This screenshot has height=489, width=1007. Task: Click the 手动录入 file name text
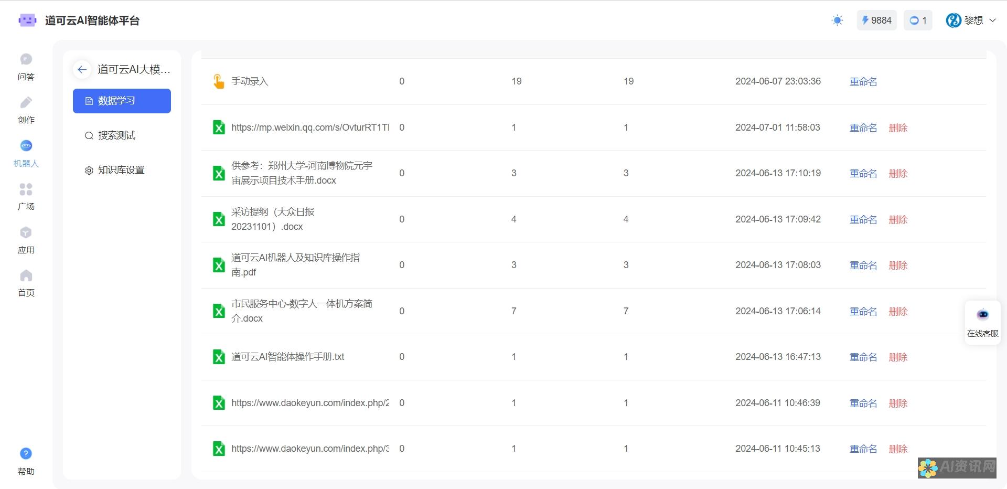click(250, 81)
